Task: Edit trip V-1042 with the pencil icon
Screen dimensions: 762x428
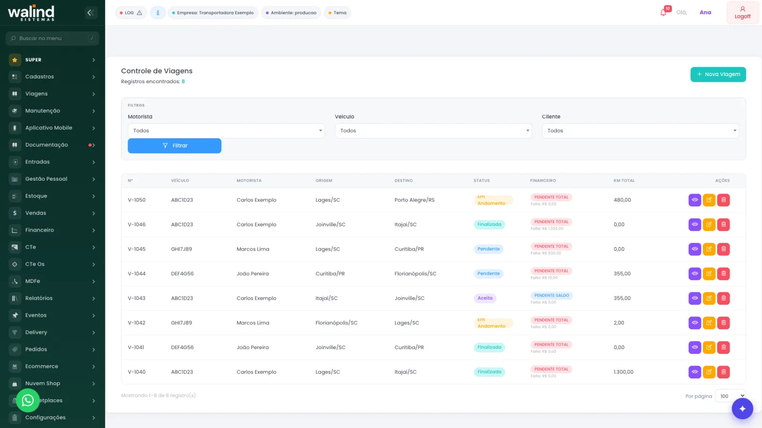Action: pyautogui.click(x=709, y=323)
